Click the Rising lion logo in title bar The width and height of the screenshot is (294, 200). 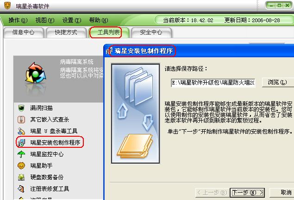coord(7,6)
